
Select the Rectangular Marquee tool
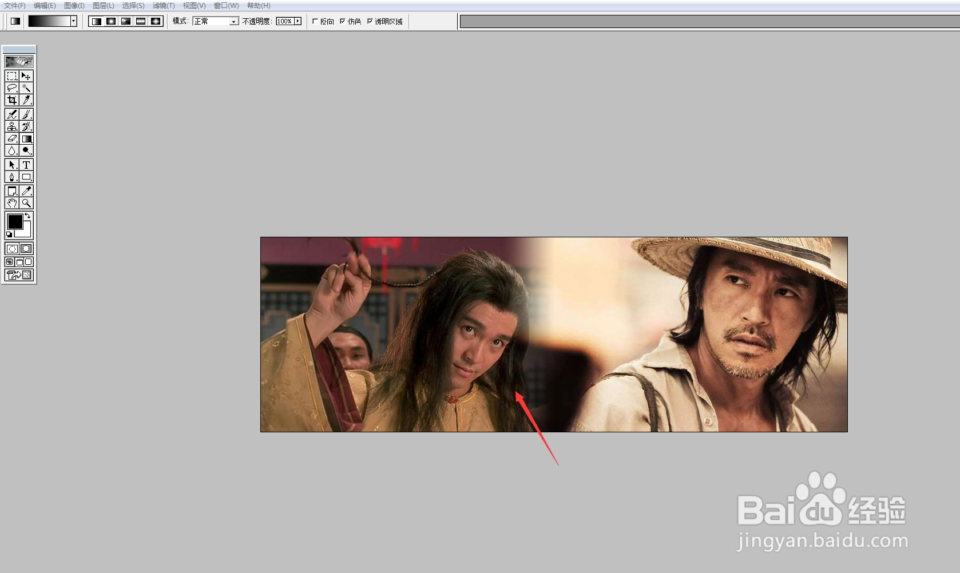(x=12, y=76)
